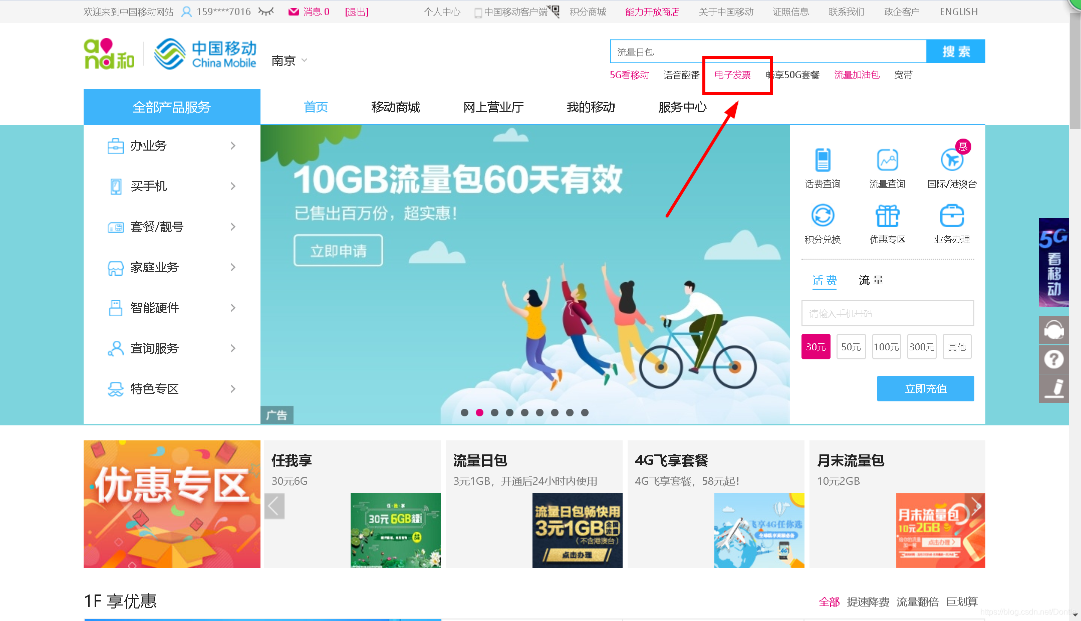Click the phone number input field
This screenshot has height=621, width=1081.
pyautogui.click(x=887, y=314)
